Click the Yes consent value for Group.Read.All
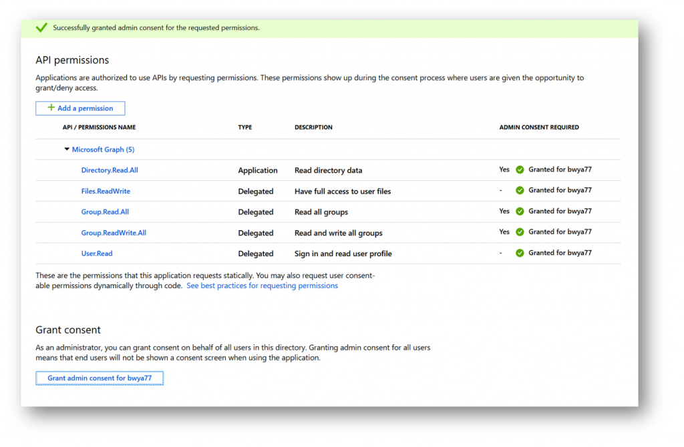Screen dimensions: 684x447 [504, 211]
